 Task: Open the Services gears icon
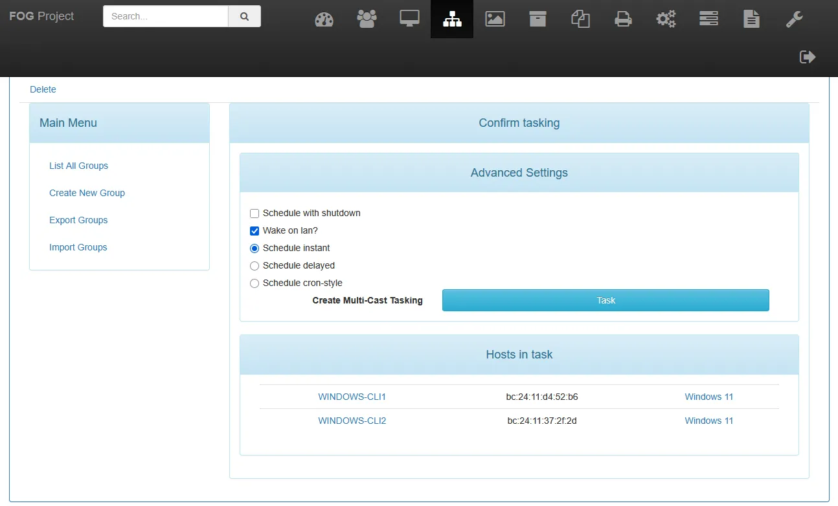(666, 19)
